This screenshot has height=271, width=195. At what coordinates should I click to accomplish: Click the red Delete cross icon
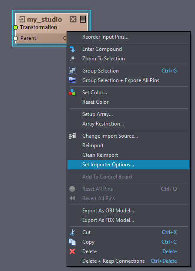72,251
